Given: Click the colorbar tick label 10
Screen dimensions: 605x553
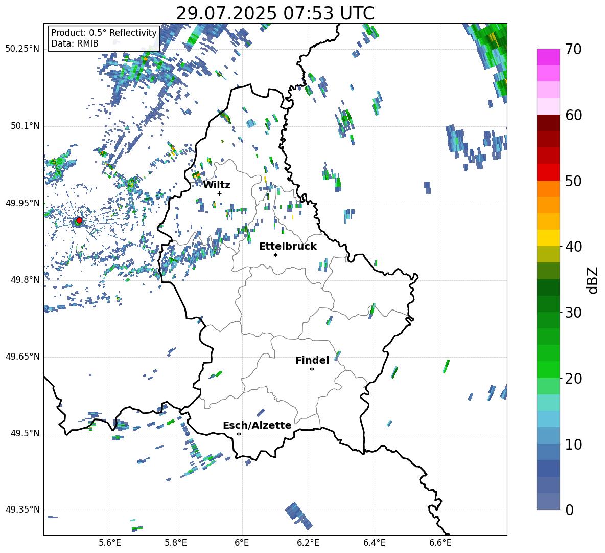Looking at the screenshot, I should click(573, 444).
